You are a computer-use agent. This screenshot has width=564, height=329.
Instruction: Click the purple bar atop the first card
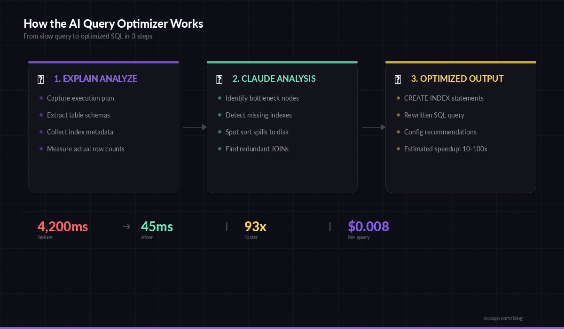pyautogui.click(x=103, y=62)
